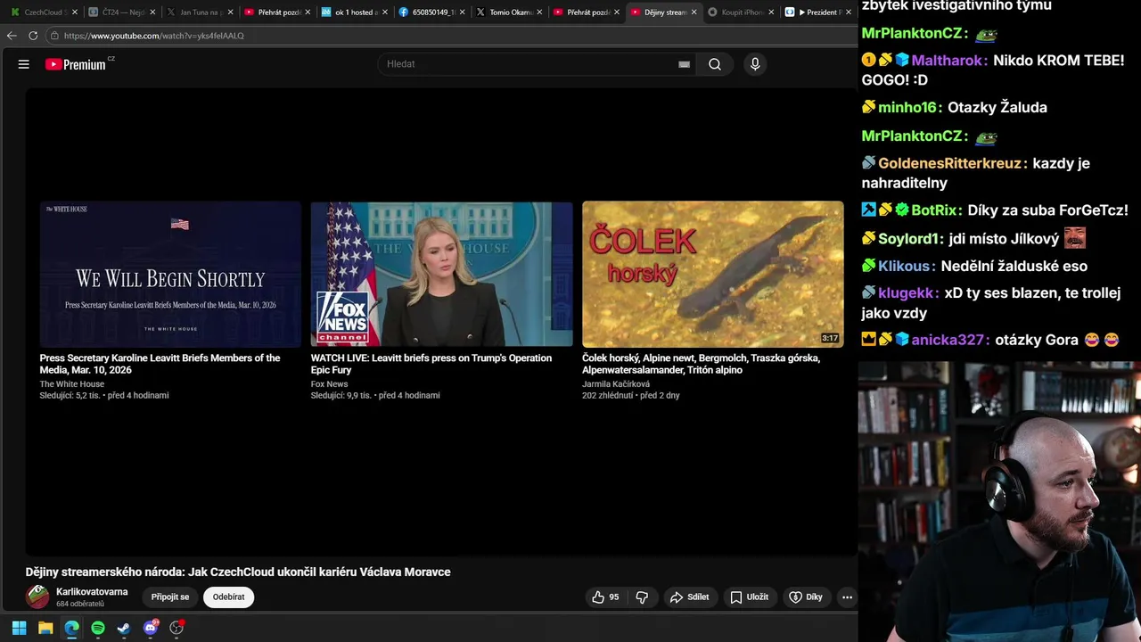Send thanks with Díky button
1141x642 pixels.
click(x=806, y=597)
